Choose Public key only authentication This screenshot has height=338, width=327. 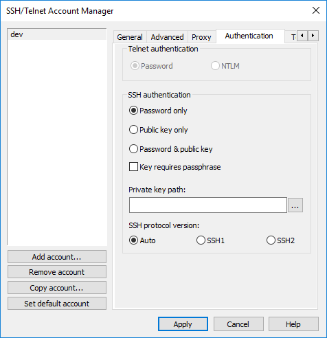[159, 130]
